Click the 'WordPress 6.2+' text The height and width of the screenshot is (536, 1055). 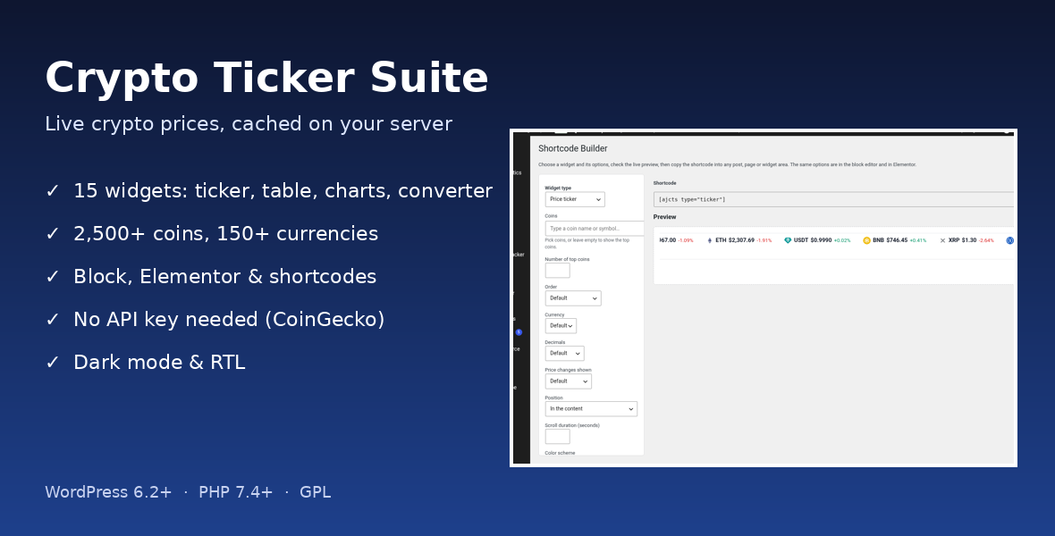point(108,492)
